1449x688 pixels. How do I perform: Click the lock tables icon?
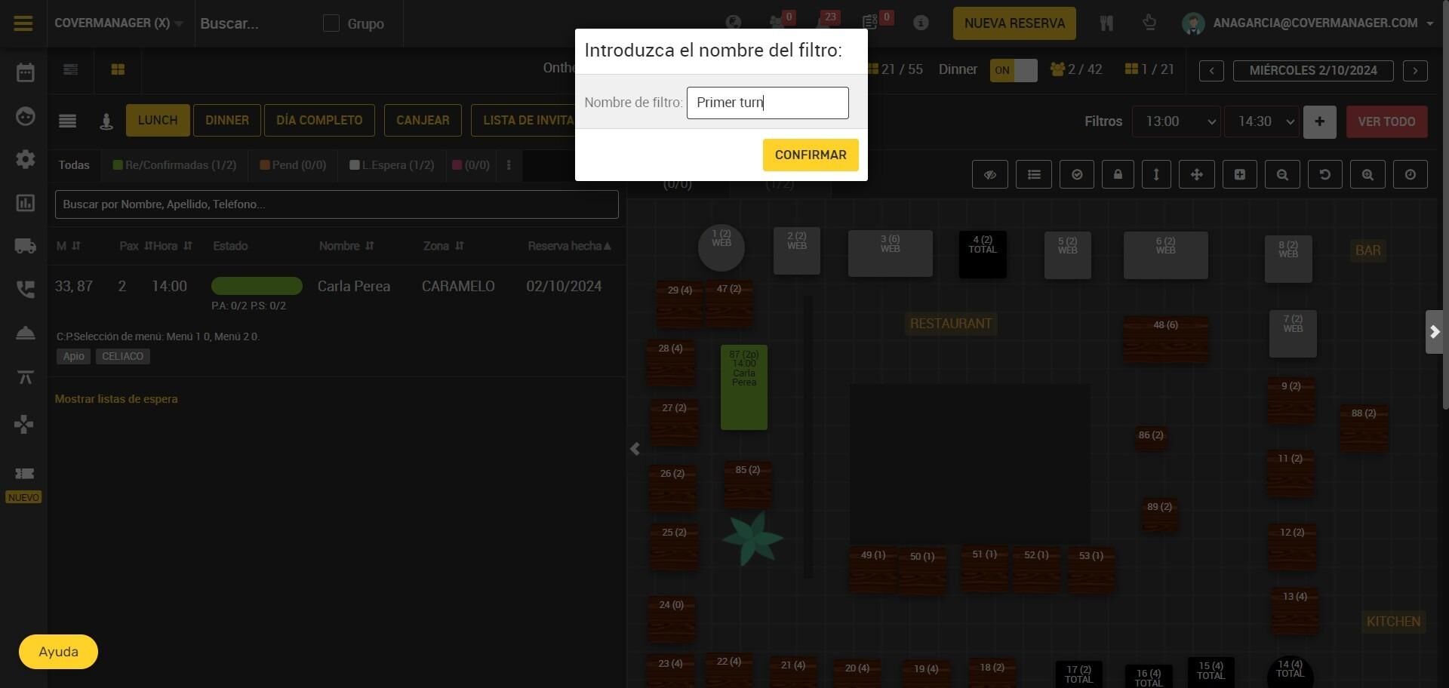(1118, 175)
